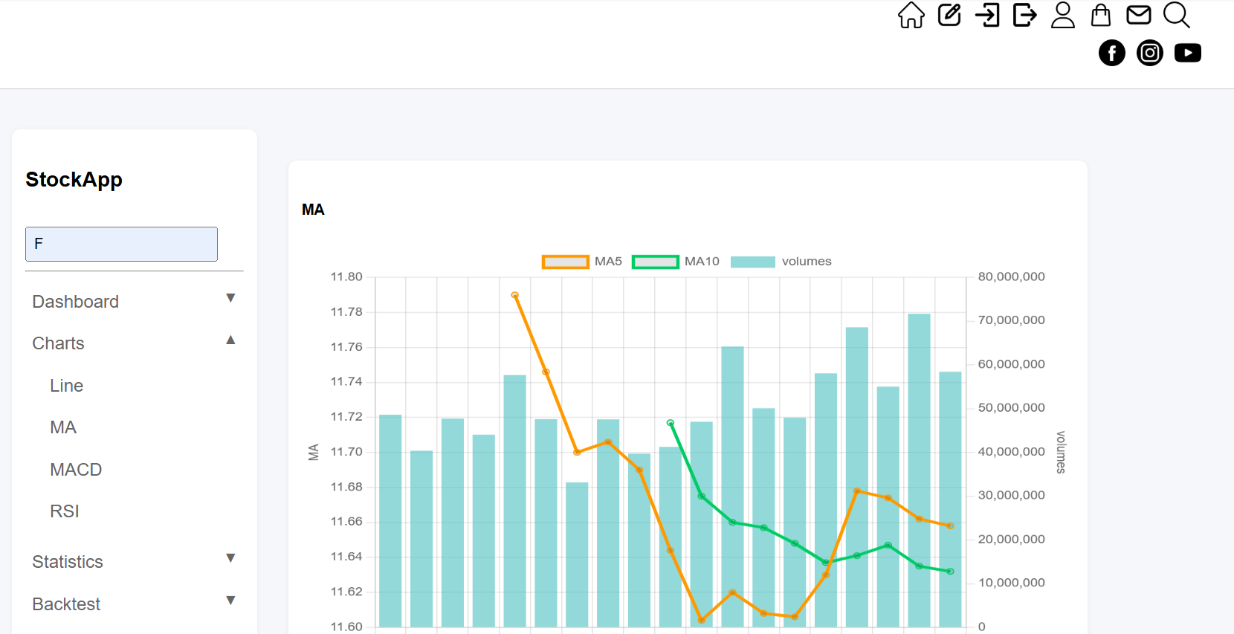Open the mail envelope icon
The height and width of the screenshot is (634, 1234).
pos(1139,15)
